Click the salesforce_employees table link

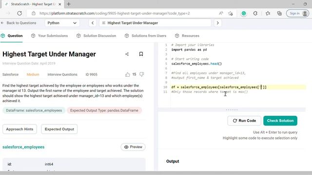pos(23,147)
